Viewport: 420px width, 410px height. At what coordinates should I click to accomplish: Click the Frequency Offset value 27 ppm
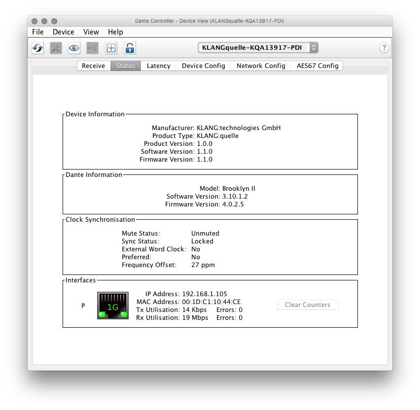(x=203, y=265)
